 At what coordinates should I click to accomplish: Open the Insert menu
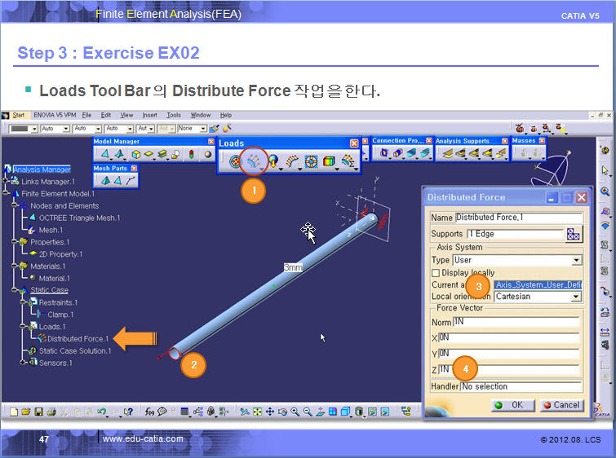click(149, 115)
